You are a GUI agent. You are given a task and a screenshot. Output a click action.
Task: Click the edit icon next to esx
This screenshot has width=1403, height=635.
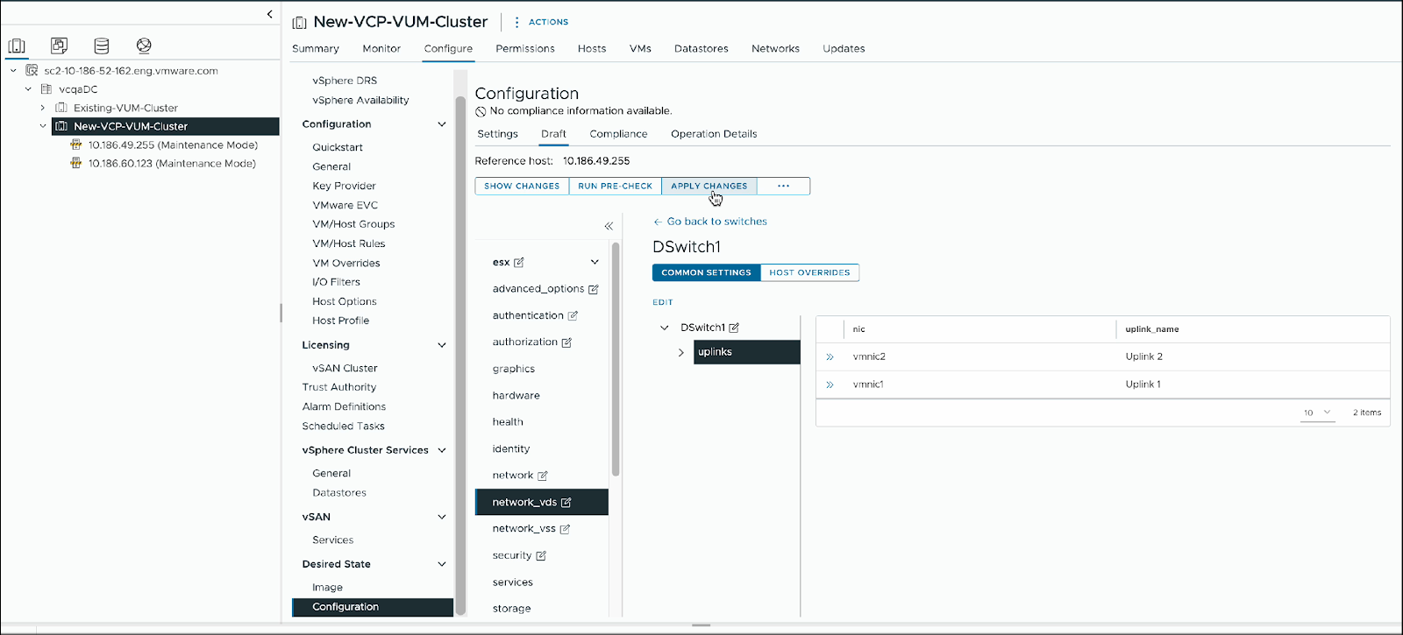pyautogui.click(x=519, y=262)
